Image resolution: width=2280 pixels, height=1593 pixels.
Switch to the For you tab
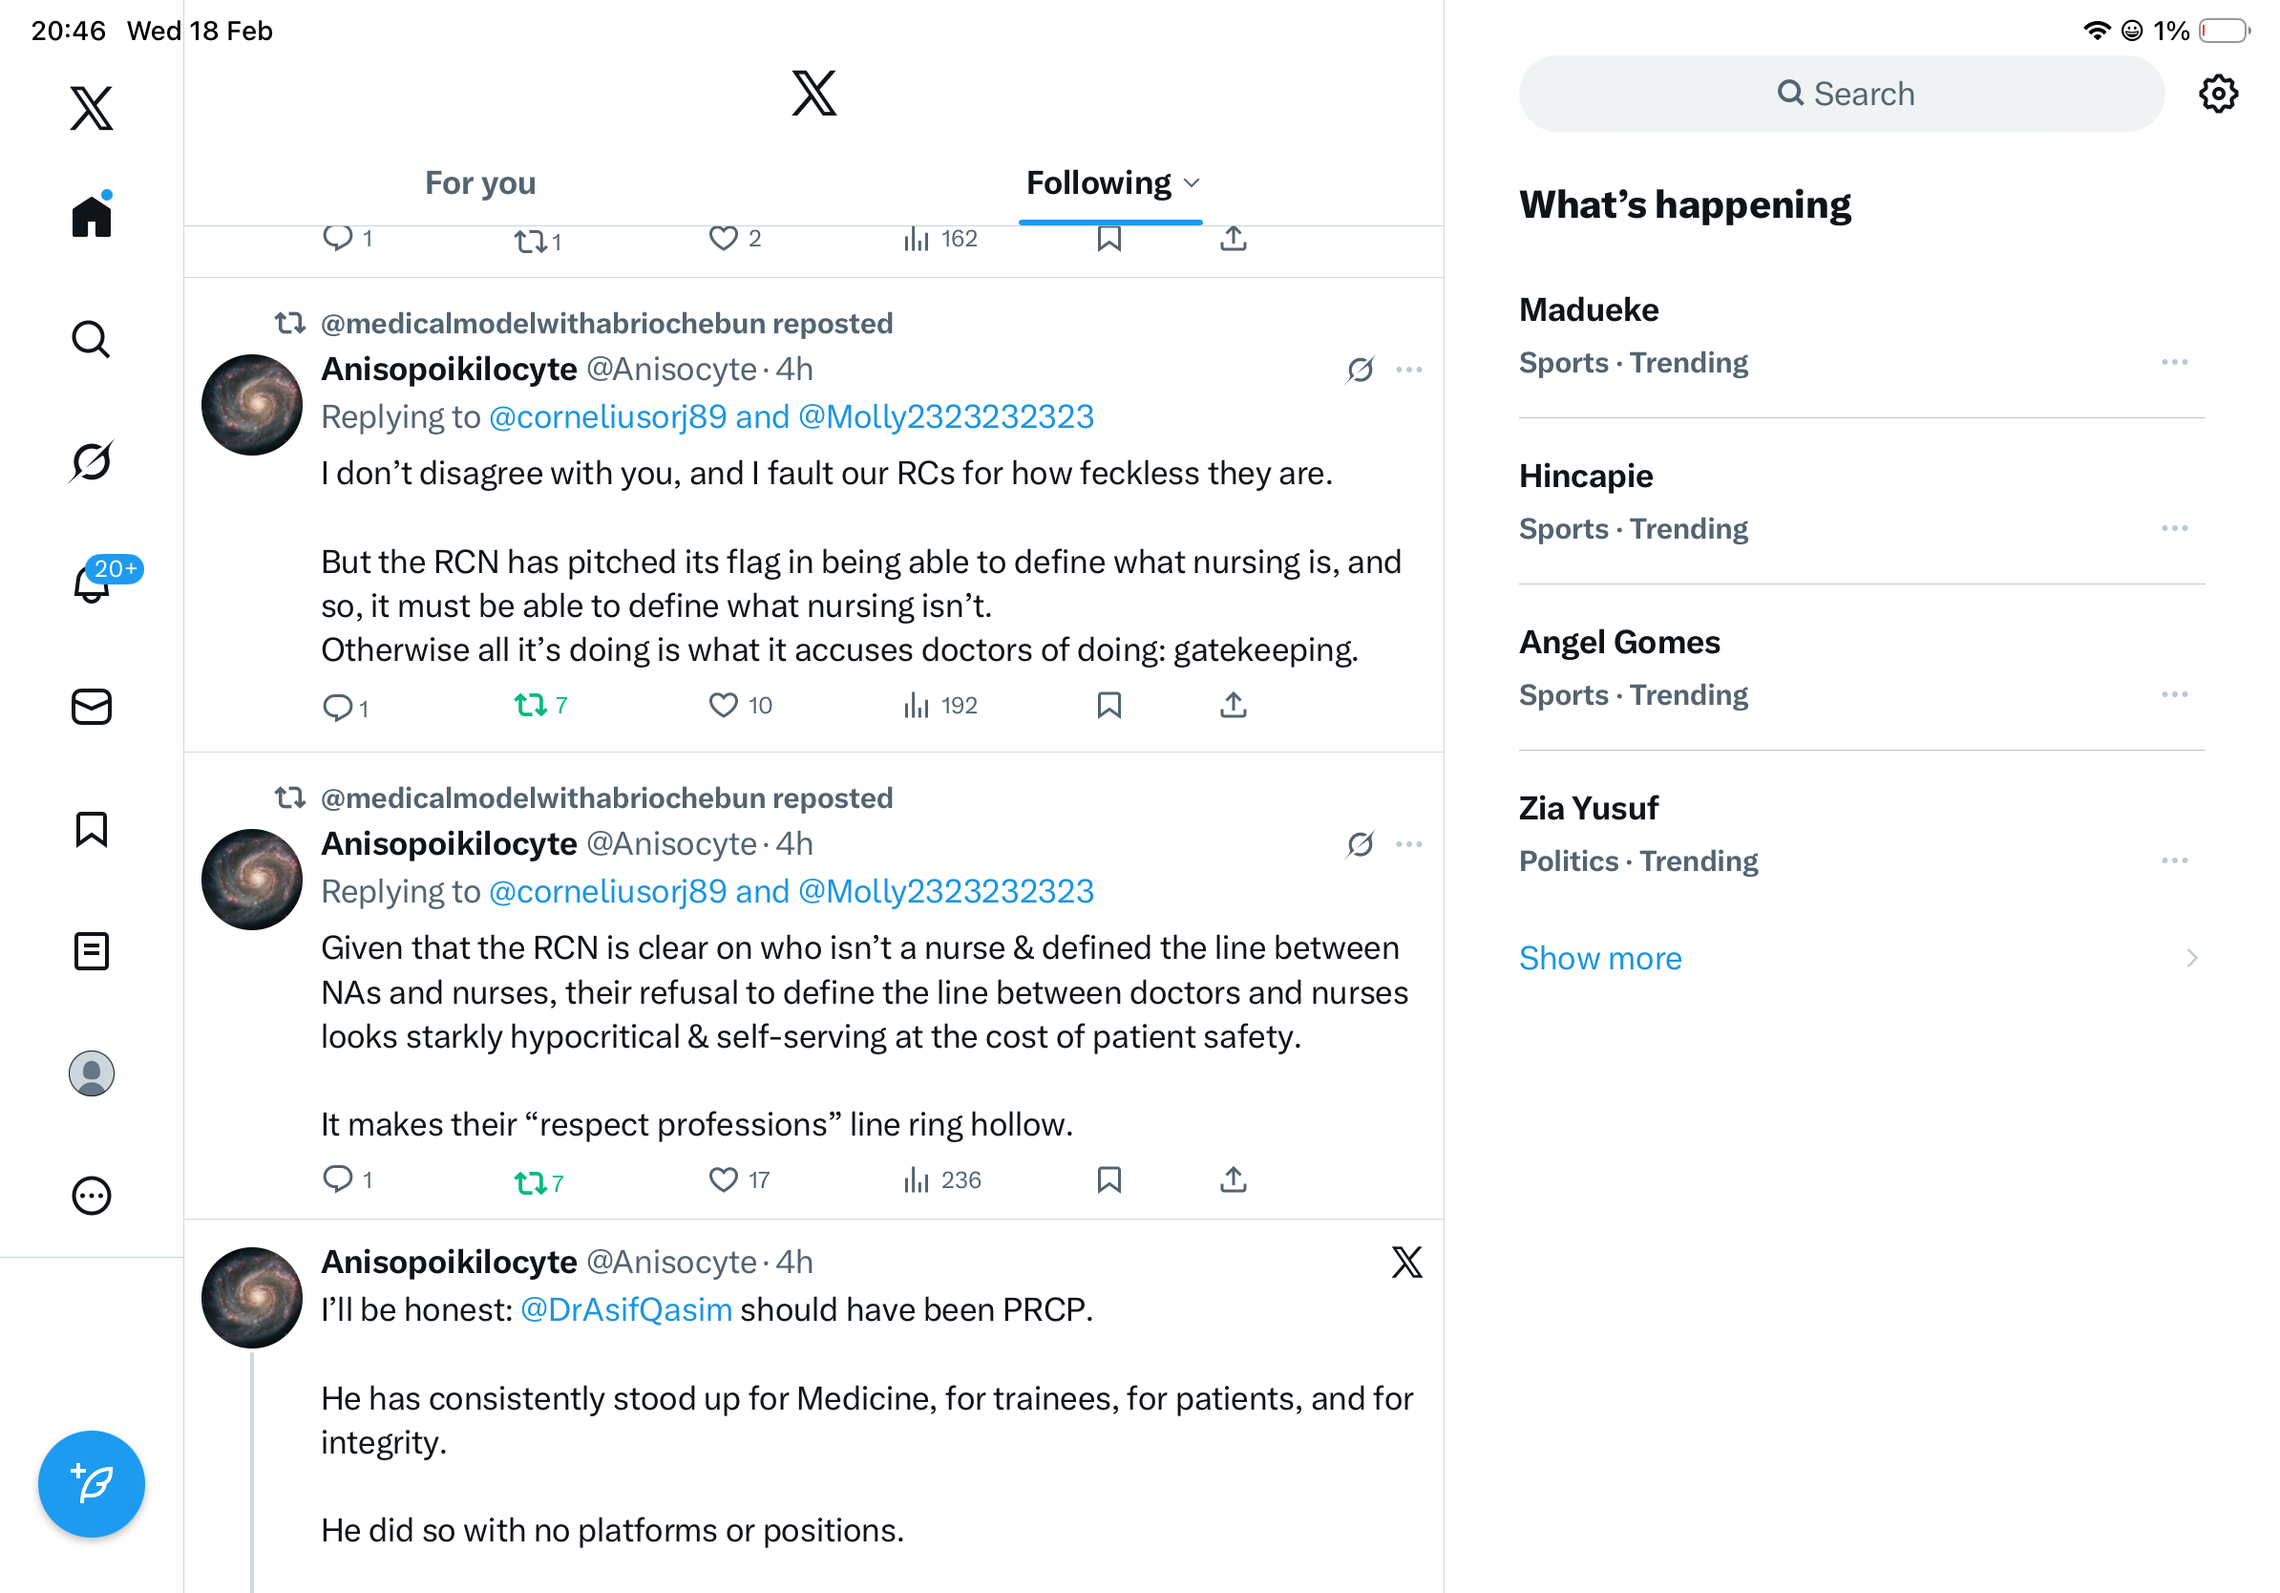click(x=479, y=183)
